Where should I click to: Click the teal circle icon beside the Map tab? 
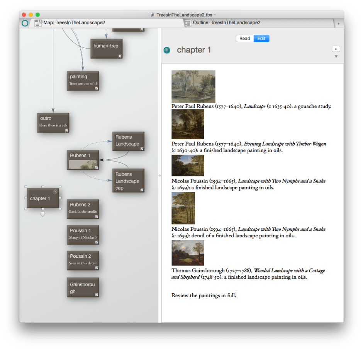click(25, 23)
